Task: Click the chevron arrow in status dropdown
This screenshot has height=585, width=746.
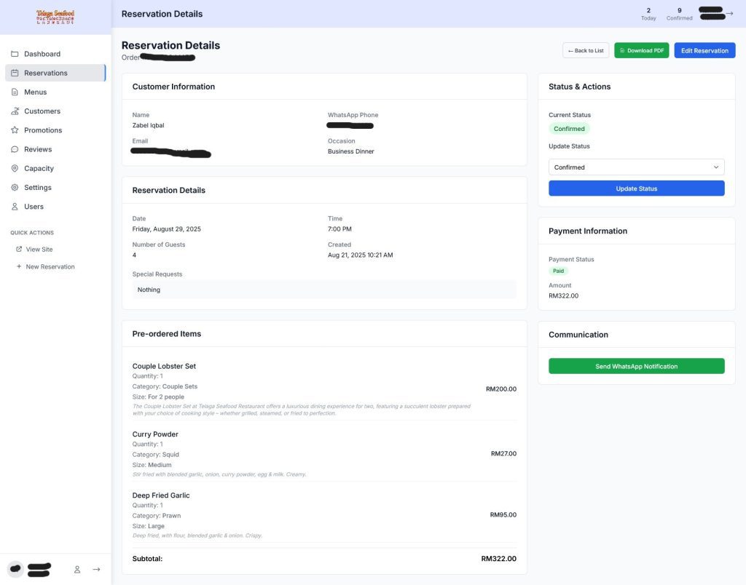Action: pos(715,167)
